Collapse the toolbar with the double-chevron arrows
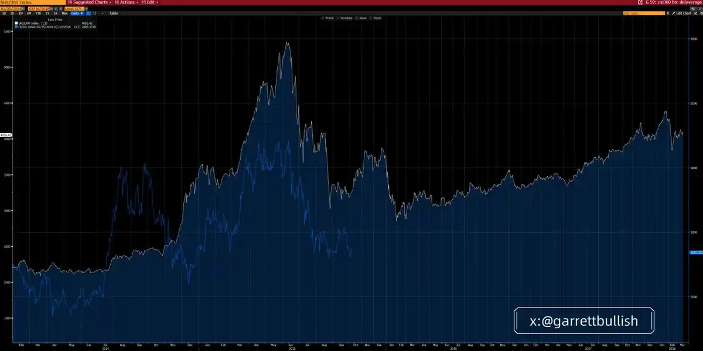This screenshot has height=351, width=703. pyautogui.click(x=668, y=13)
